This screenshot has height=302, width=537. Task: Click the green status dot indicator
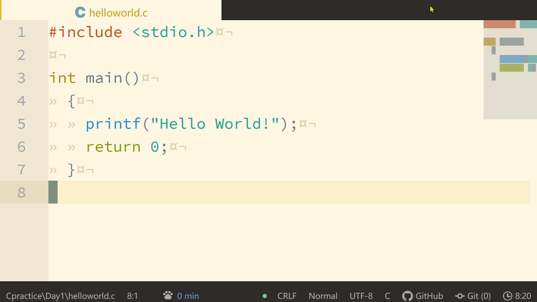tap(265, 296)
